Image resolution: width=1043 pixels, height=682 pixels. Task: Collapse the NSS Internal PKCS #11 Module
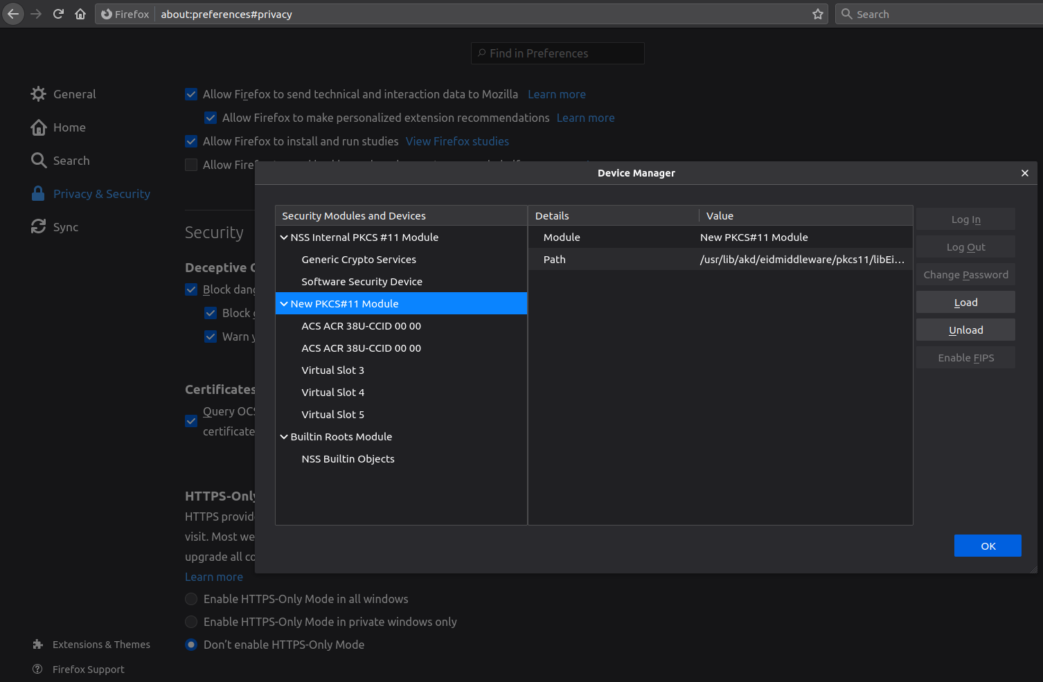(284, 237)
